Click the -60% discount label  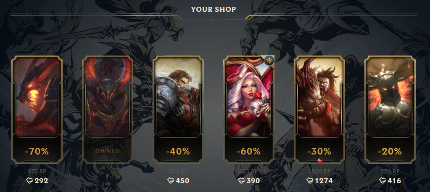pyautogui.click(x=249, y=151)
